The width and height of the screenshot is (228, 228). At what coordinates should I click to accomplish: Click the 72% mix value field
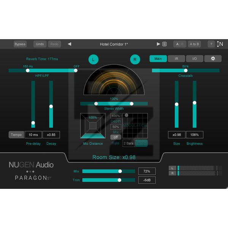point(147,171)
